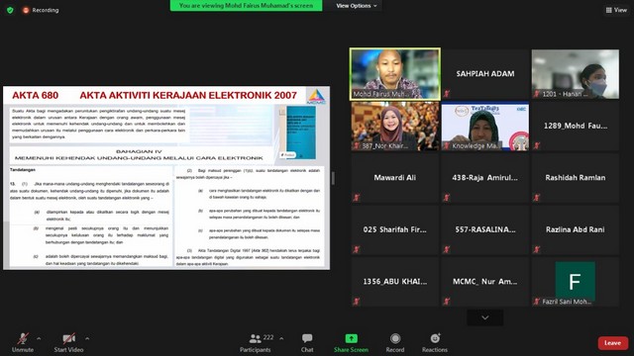Open the Participants panel icon
Viewport: 634px width, 356px height.
click(x=256, y=338)
